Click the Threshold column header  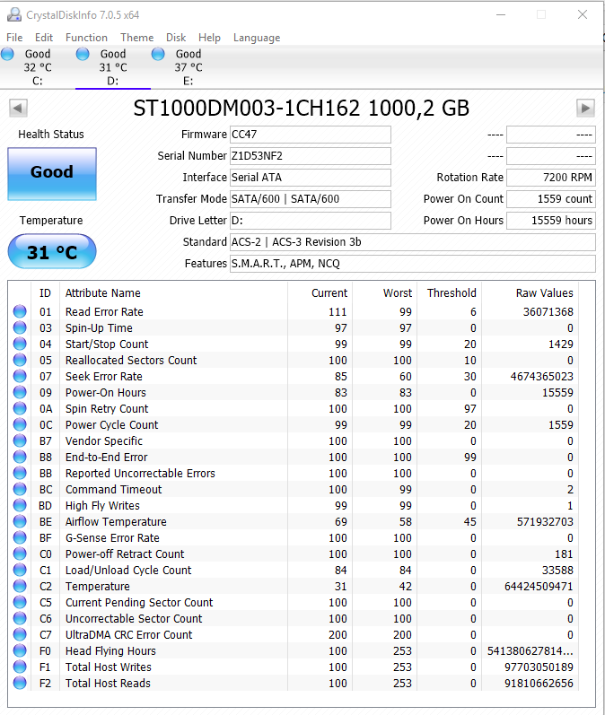coord(452,292)
